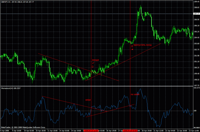200x132 pixels.
Task: Click the 199.40 price scale label
Action: [197, 73]
